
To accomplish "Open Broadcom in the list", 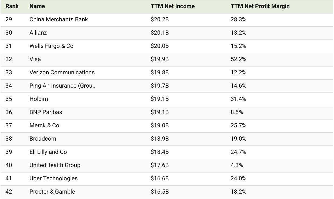I will (x=43, y=139).
